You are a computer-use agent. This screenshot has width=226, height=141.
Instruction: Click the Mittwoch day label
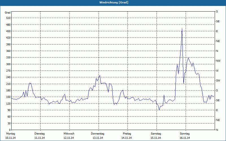tap(69, 134)
